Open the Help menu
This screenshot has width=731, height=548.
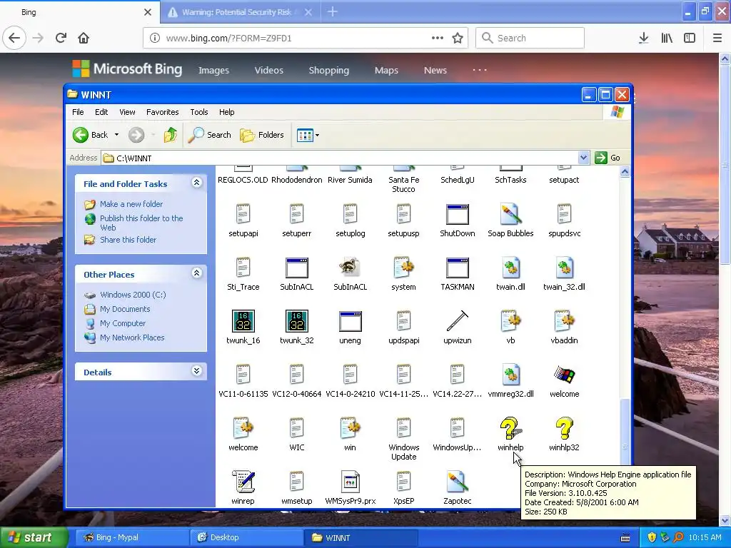(226, 112)
